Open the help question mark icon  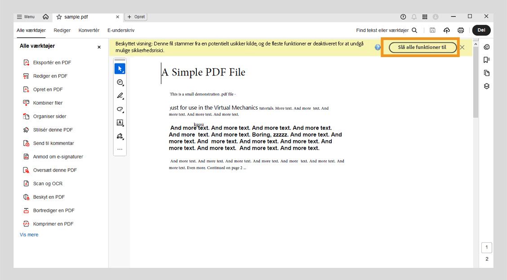(x=403, y=17)
